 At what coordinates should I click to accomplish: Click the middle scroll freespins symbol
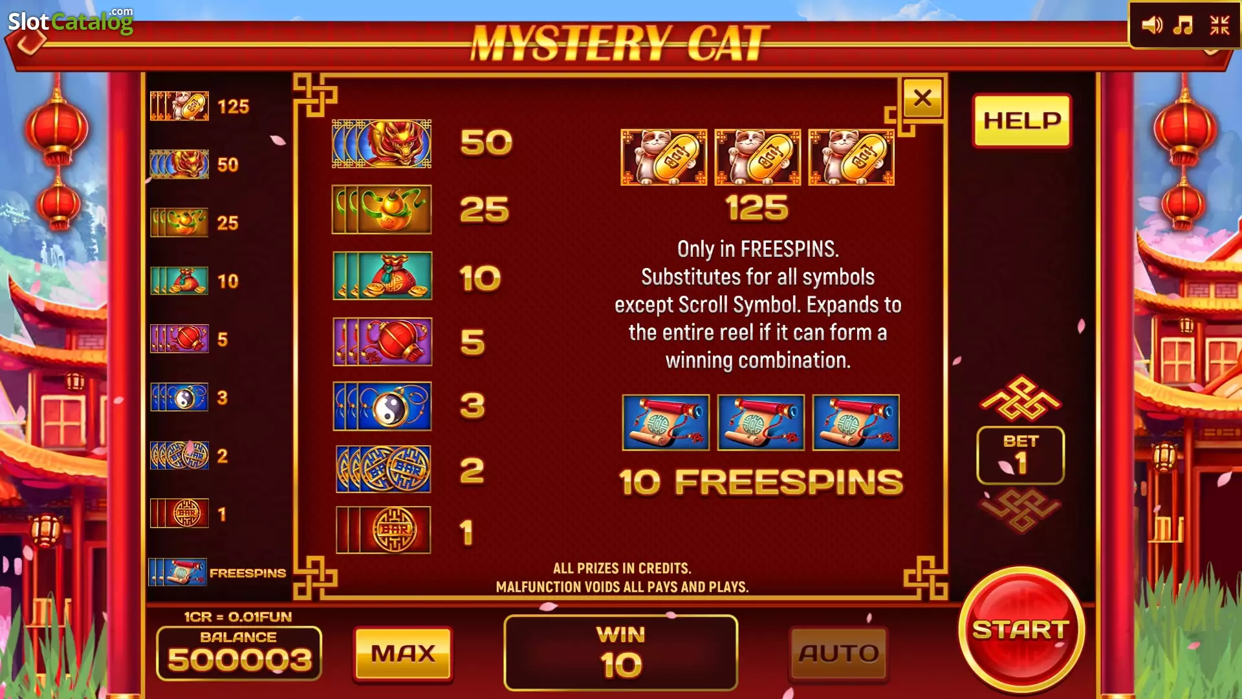[761, 423]
